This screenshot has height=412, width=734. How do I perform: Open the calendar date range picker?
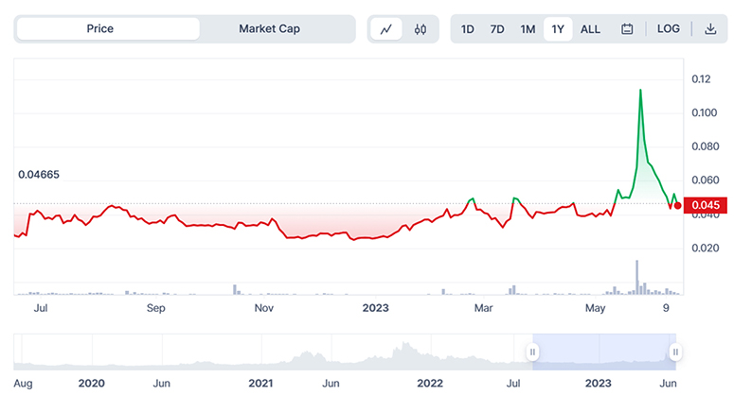pos(627,29)
